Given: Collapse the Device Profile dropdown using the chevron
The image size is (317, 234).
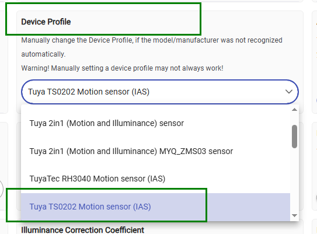Looking at the screenshot, I should click(289, 92).
